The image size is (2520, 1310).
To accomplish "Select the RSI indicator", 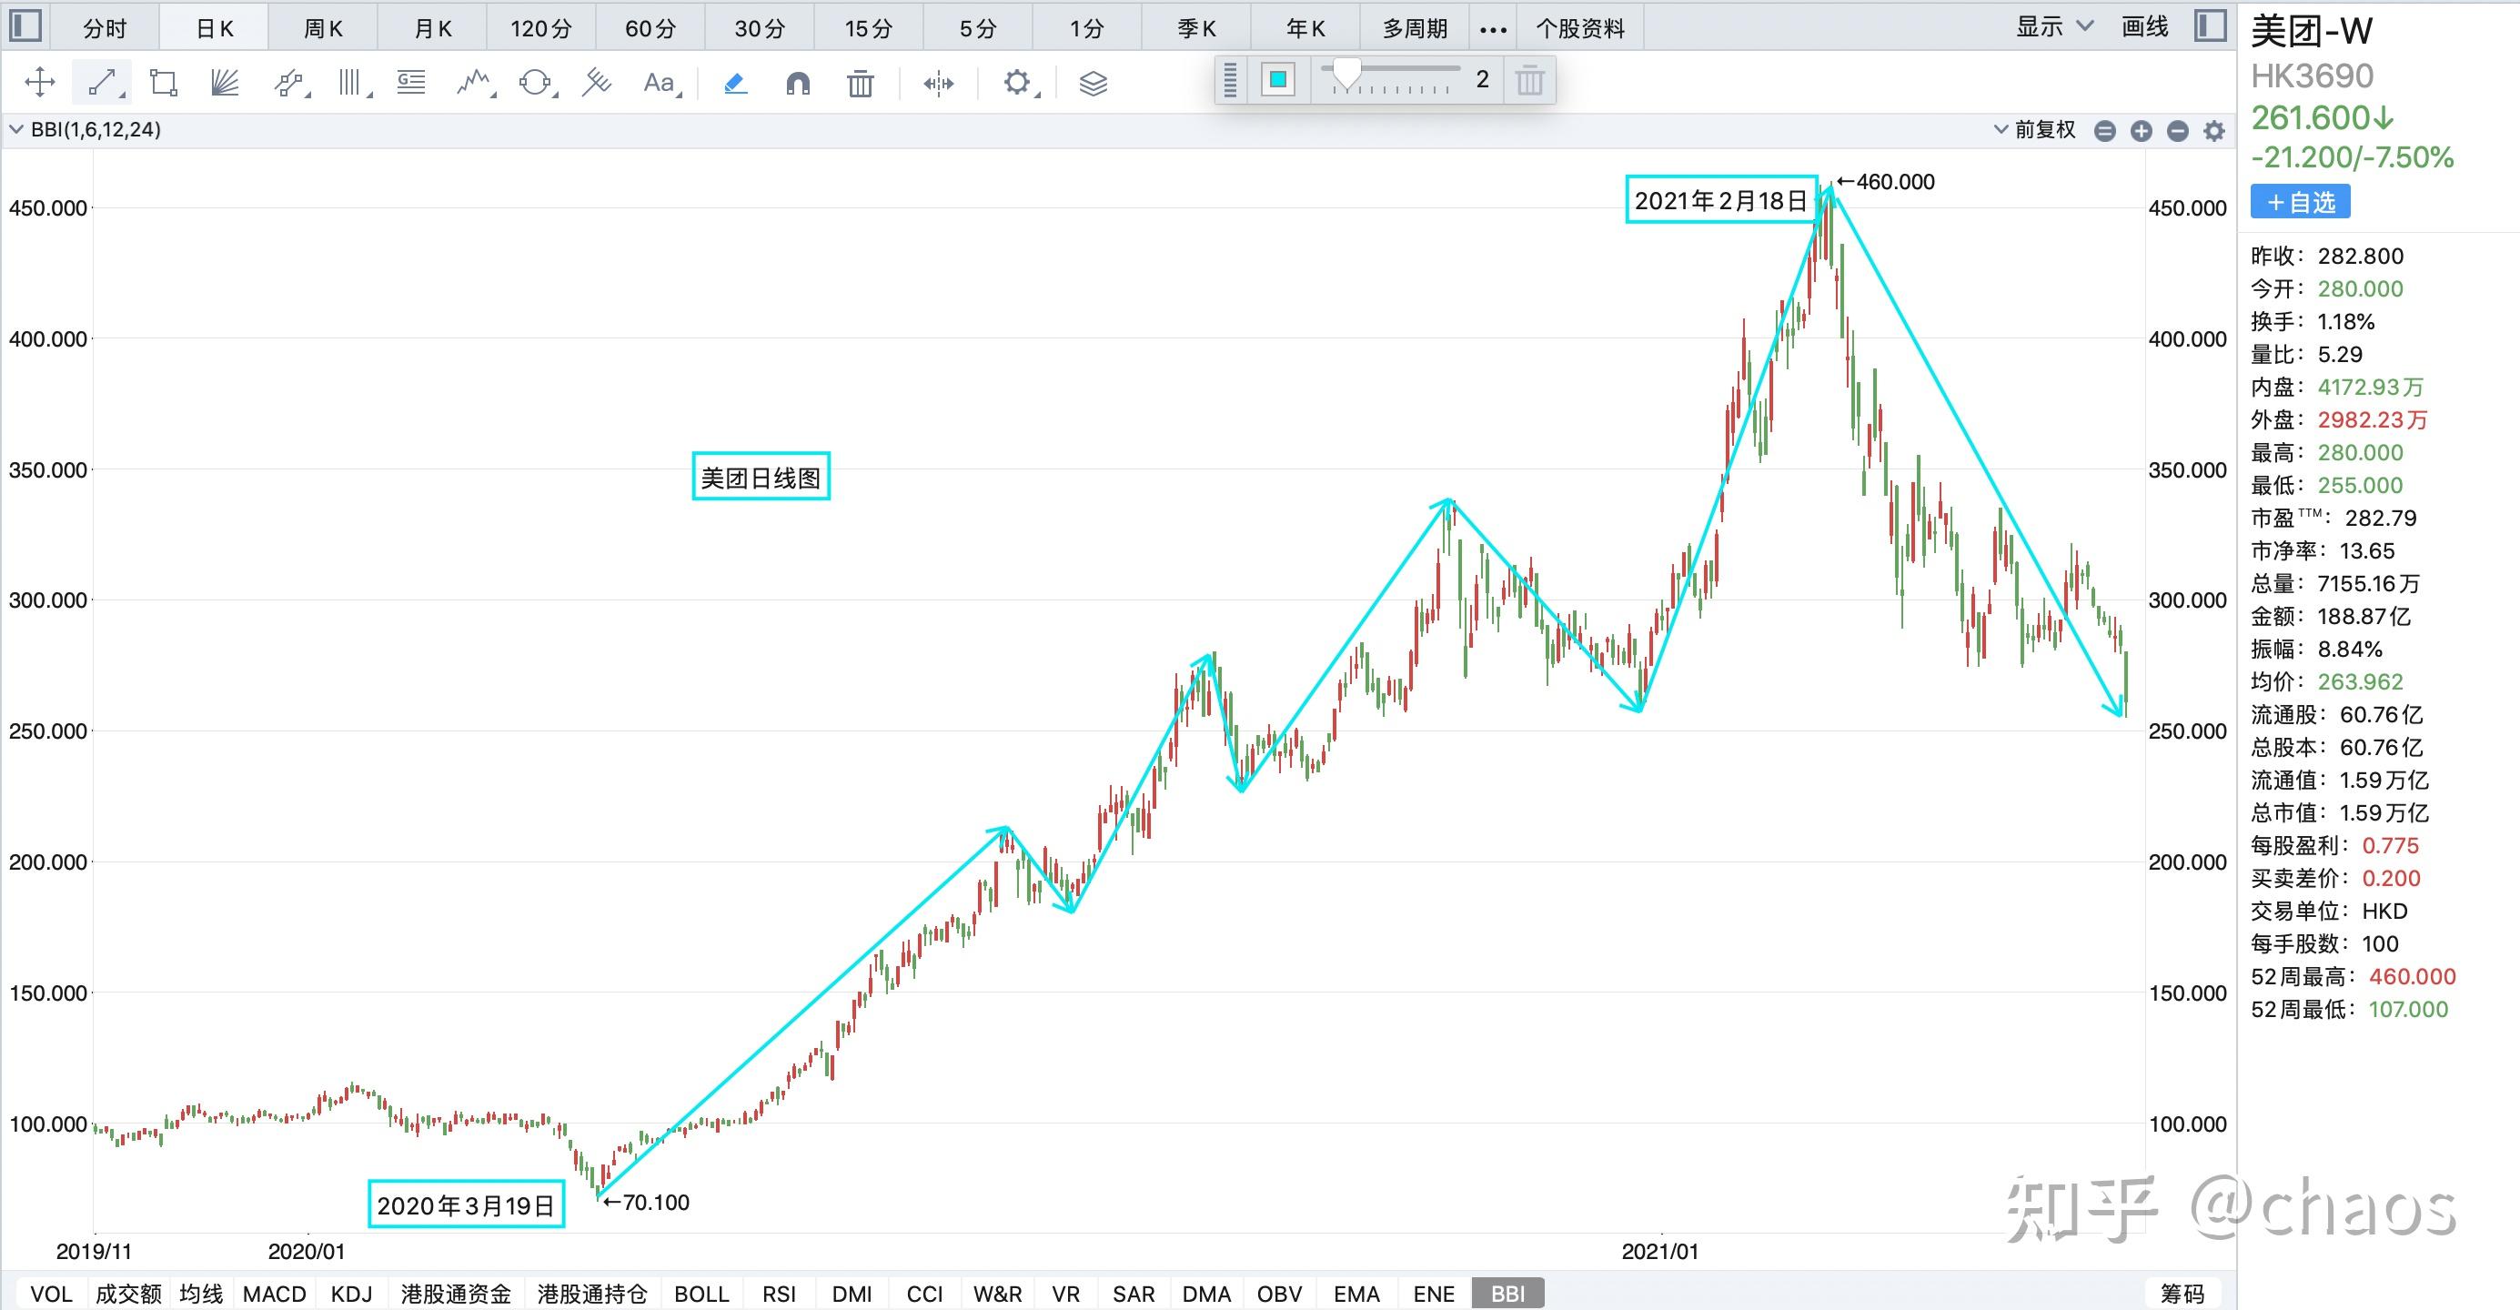I will click(779, 1294).
